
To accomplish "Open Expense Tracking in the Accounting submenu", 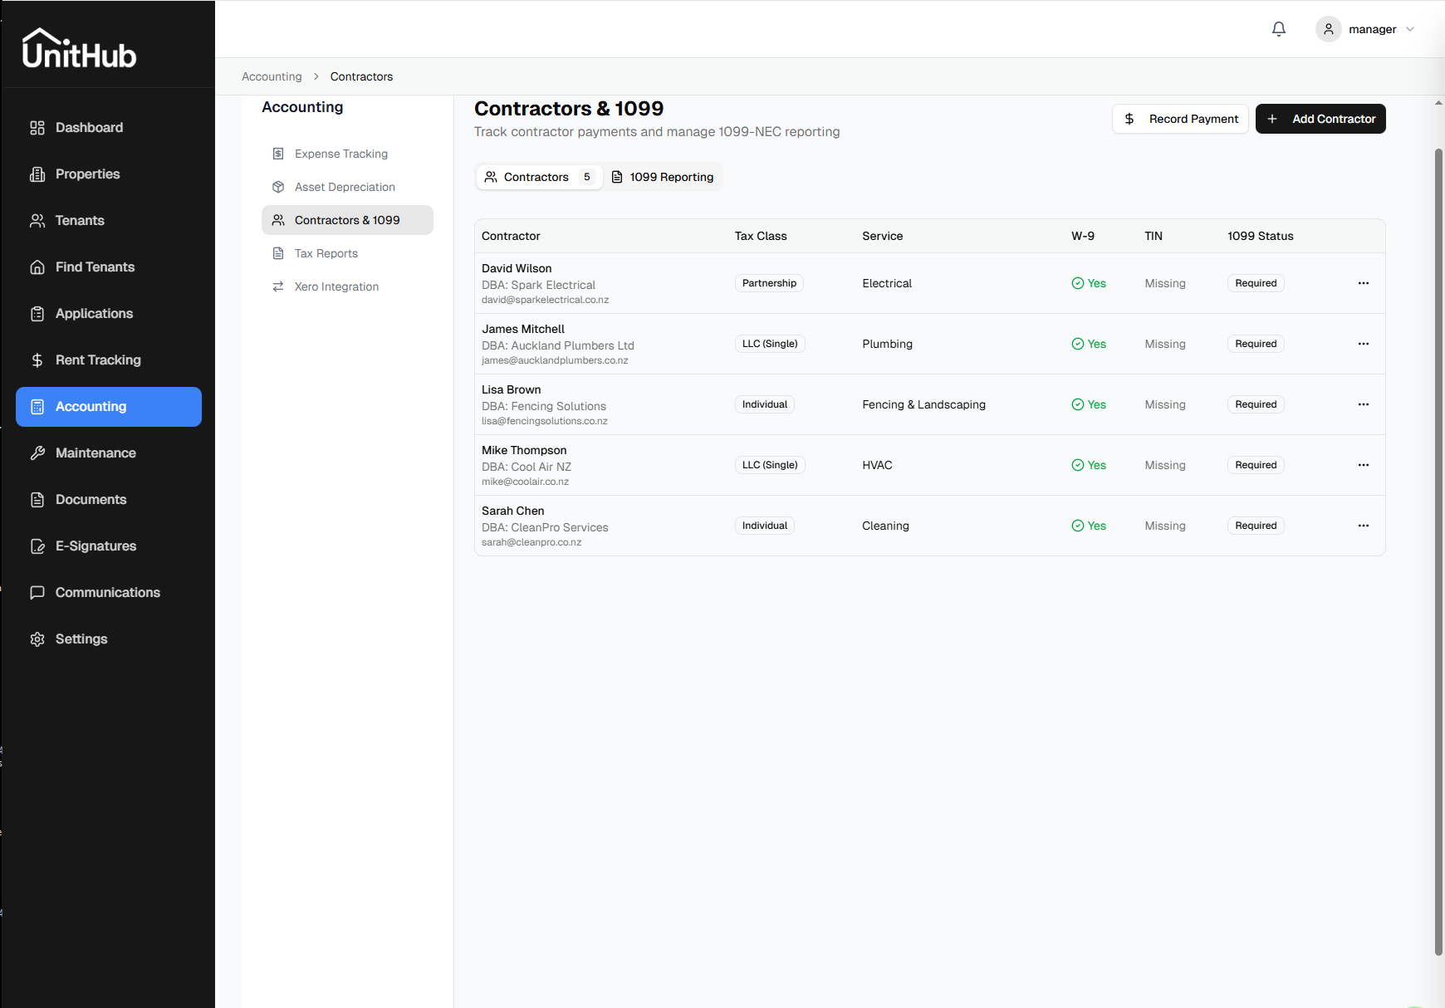I will (347, 154).
